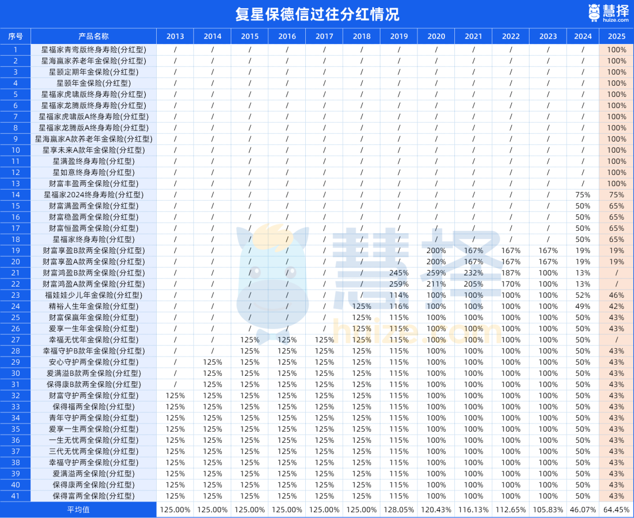Screen dimensions: 634x518
Task: Select the 2024 column header
Action: click(583, 36)
